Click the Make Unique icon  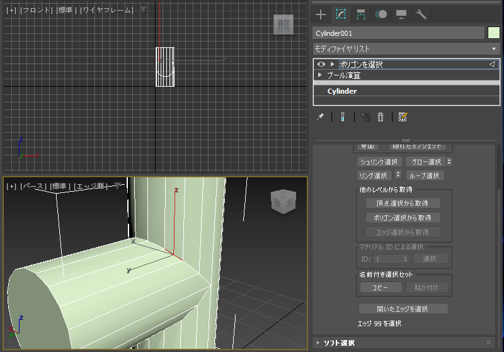coord(365,117)
